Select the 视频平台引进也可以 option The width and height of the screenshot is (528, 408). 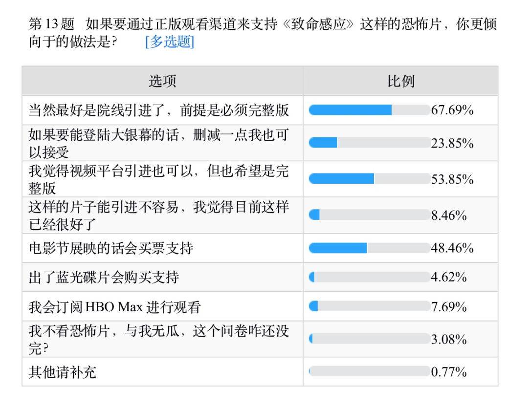[158, 179]
